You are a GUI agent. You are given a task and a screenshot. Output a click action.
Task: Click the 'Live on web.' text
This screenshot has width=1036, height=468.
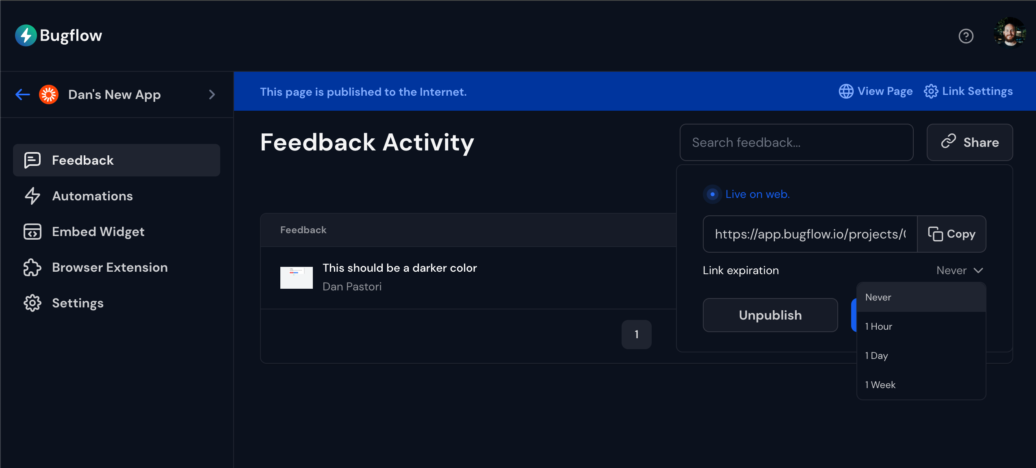758,194
